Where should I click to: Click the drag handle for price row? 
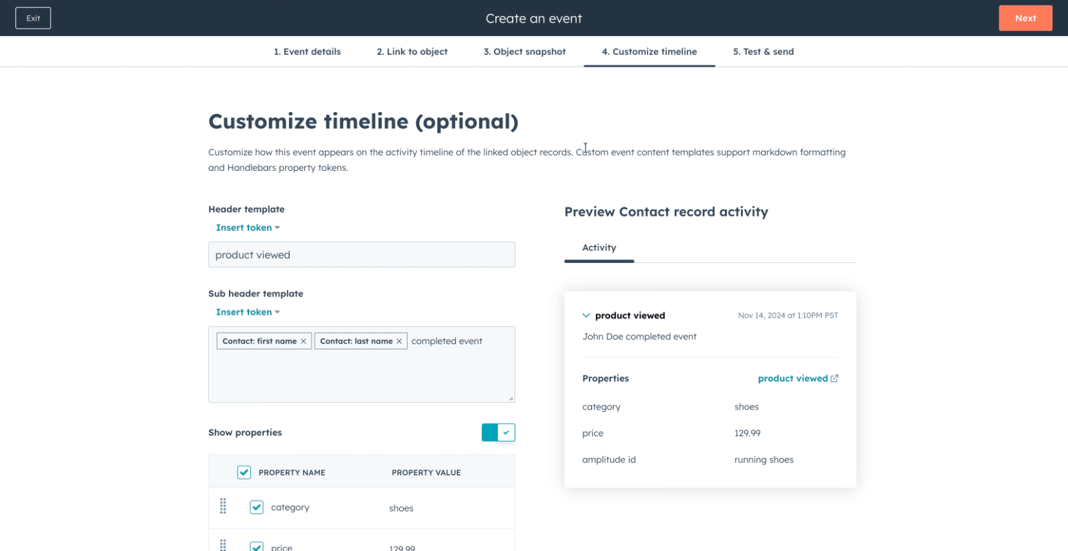pyautogui.click(x=223, y=545)
